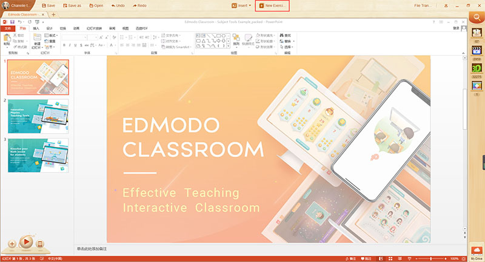Click the New Slide icon
Image resolution: width=485 pixels, height=262 pixels.
[37, 38]
